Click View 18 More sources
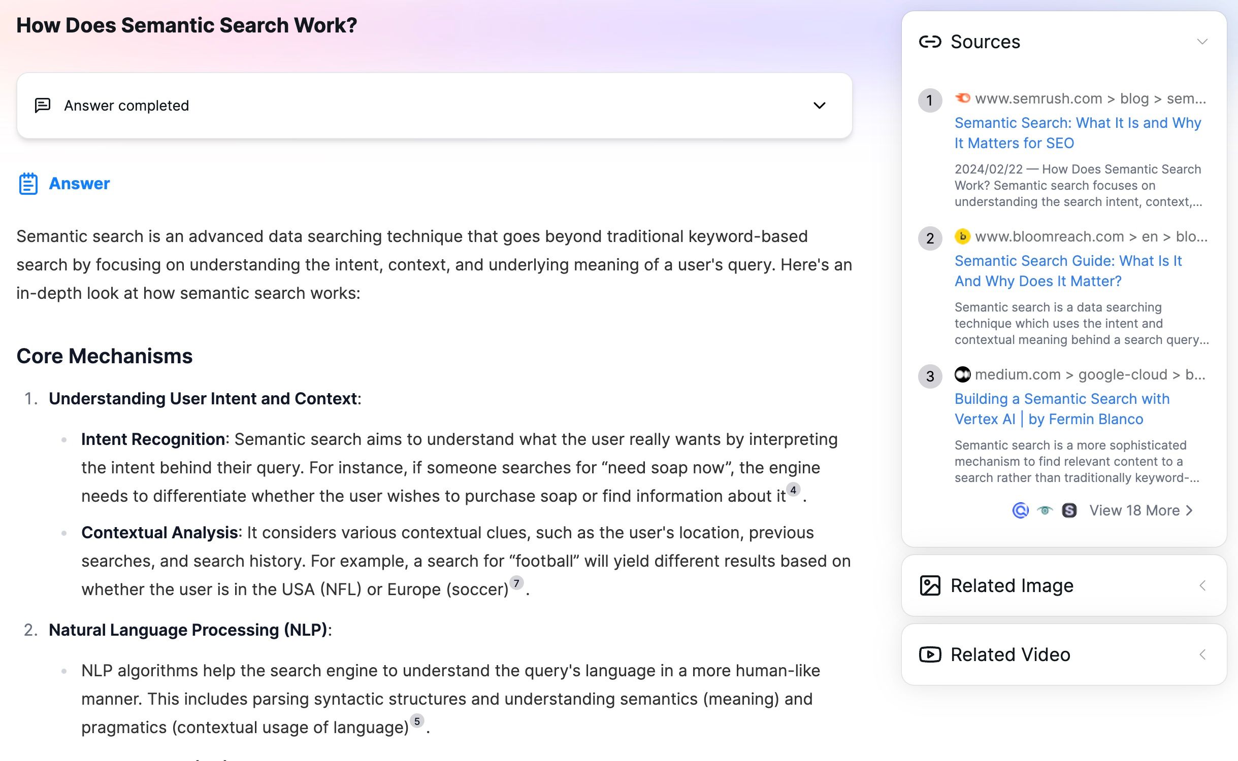The image size is (1238, 761). coord(1141,510)
